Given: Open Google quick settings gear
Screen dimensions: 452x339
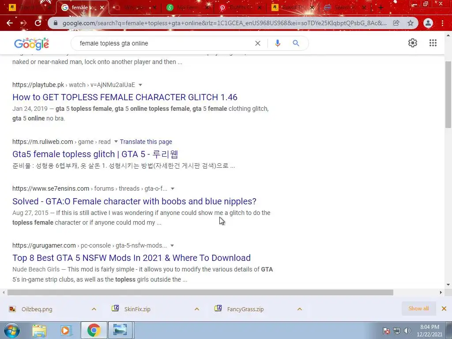Looking at the screenshot, I should [x=413, y=43].
